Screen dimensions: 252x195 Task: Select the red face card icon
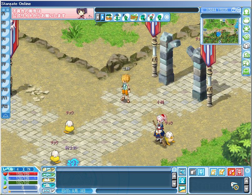[239, 172]
